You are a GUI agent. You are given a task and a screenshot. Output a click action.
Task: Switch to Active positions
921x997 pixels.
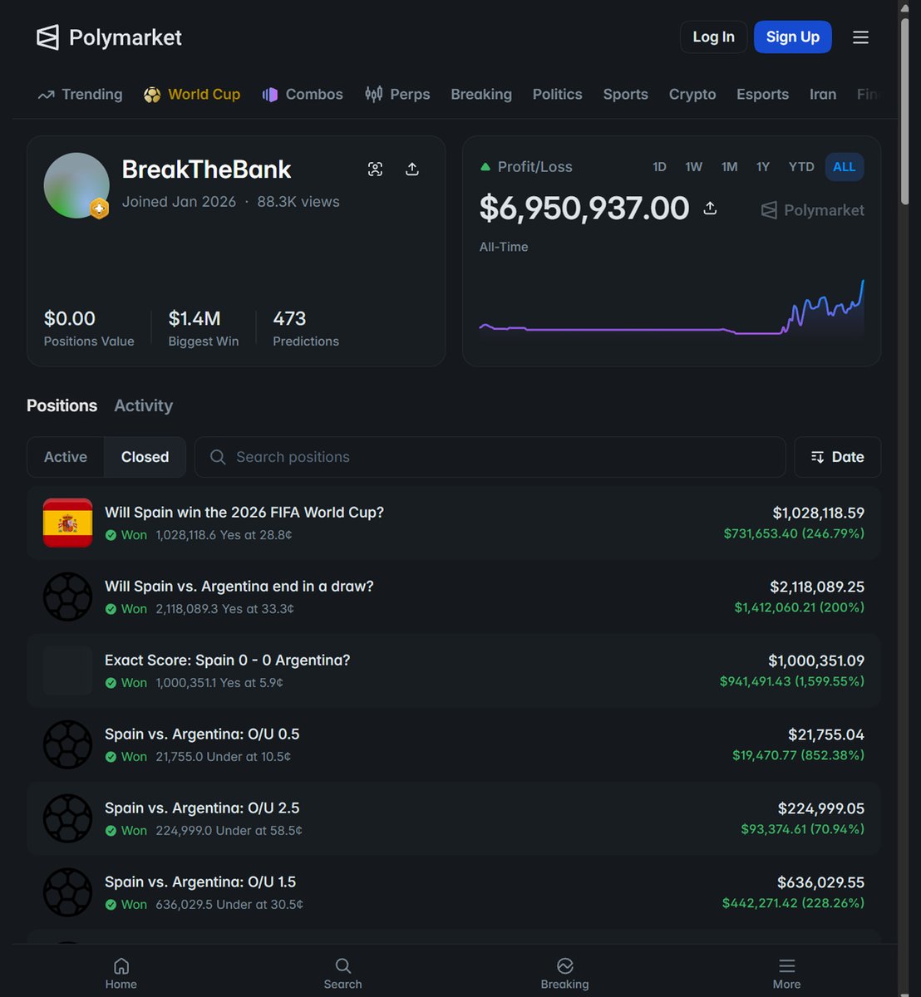66,457
